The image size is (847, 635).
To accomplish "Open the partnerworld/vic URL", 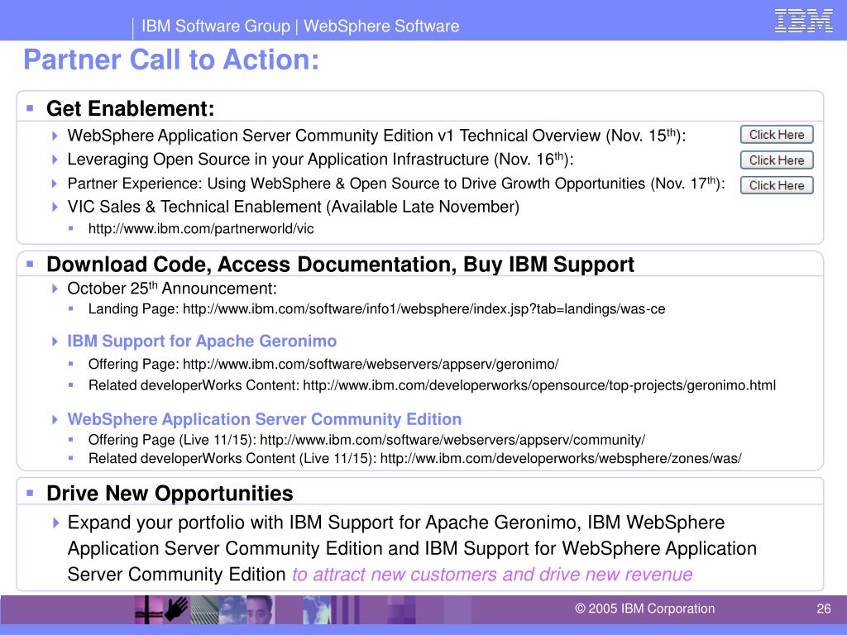I will point(201,229).
